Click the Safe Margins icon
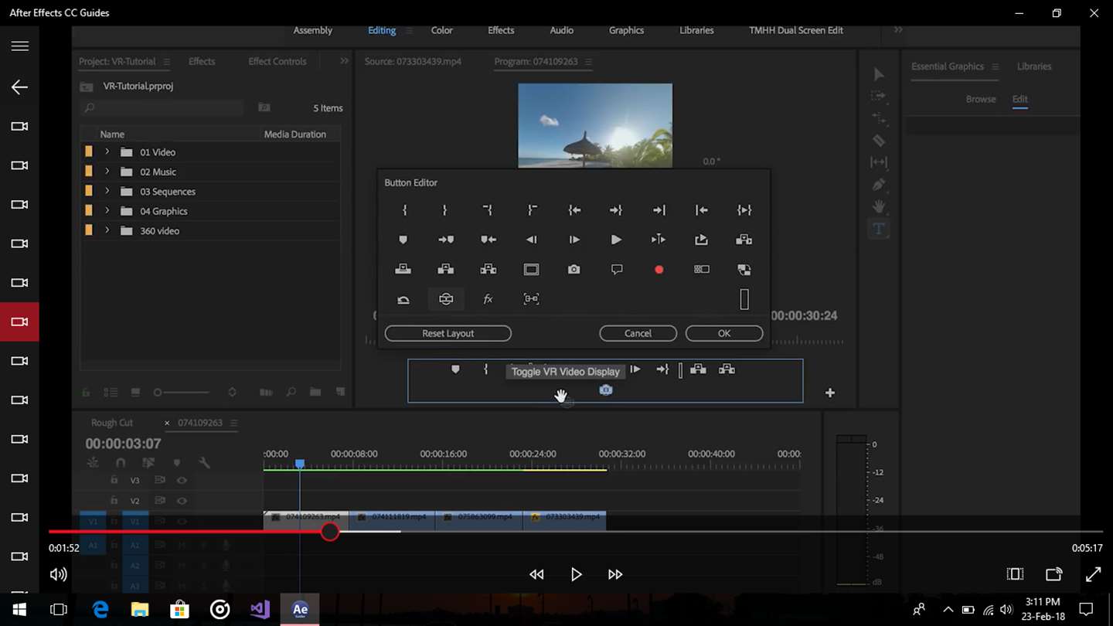The width and height of the screenshot is (1113, 626). [x=531, y=270]
